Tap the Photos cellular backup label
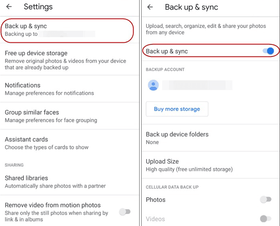 [156, 200]
